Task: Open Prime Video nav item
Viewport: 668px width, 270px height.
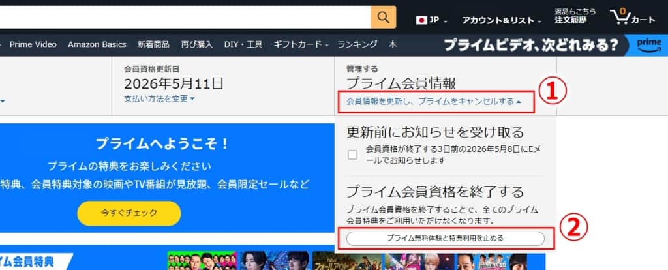Action: pos(33,44)
